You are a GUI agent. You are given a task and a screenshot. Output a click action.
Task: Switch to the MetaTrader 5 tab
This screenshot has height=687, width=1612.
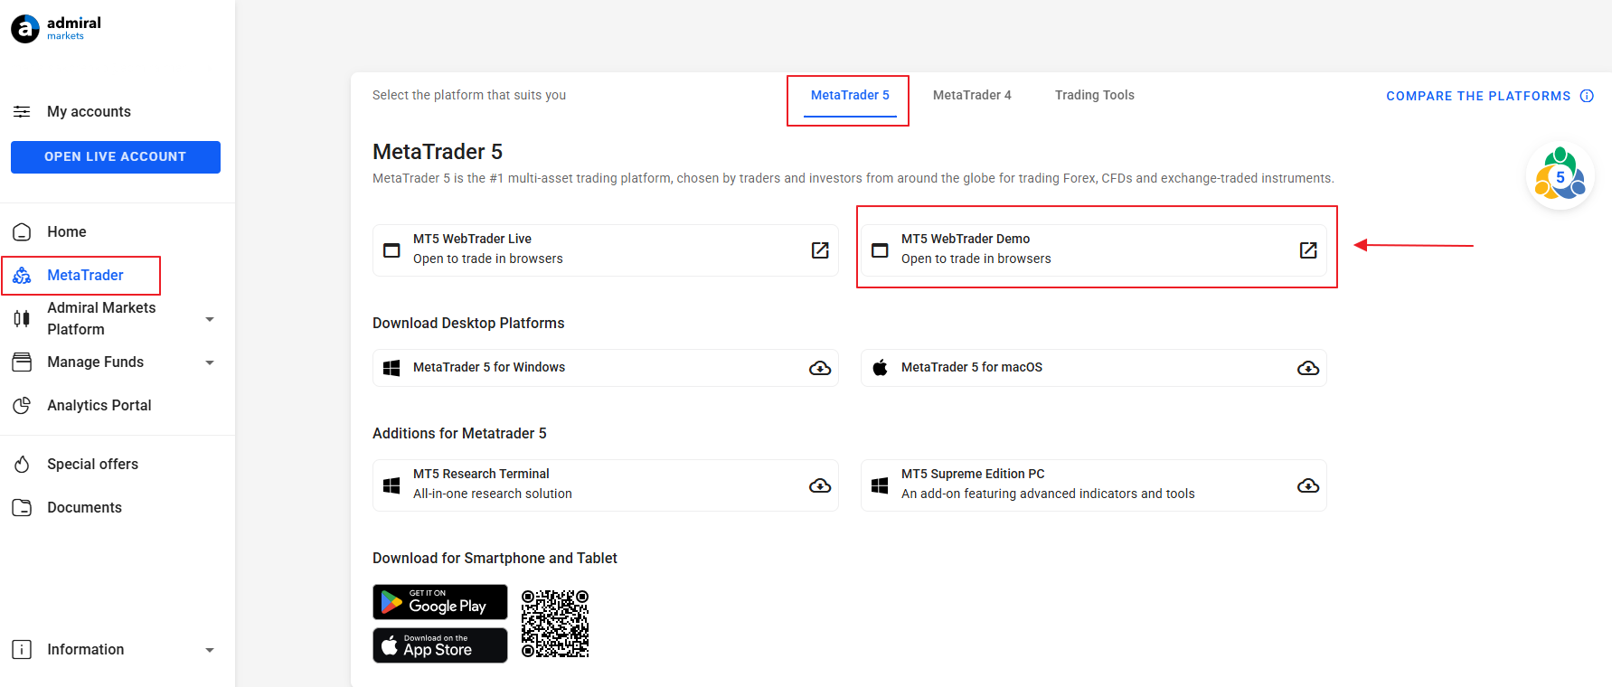(x=850, y=96)
